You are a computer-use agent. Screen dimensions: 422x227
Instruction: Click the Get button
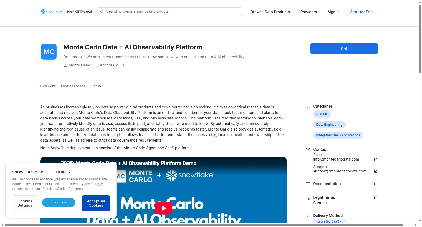tap(344, 49)
